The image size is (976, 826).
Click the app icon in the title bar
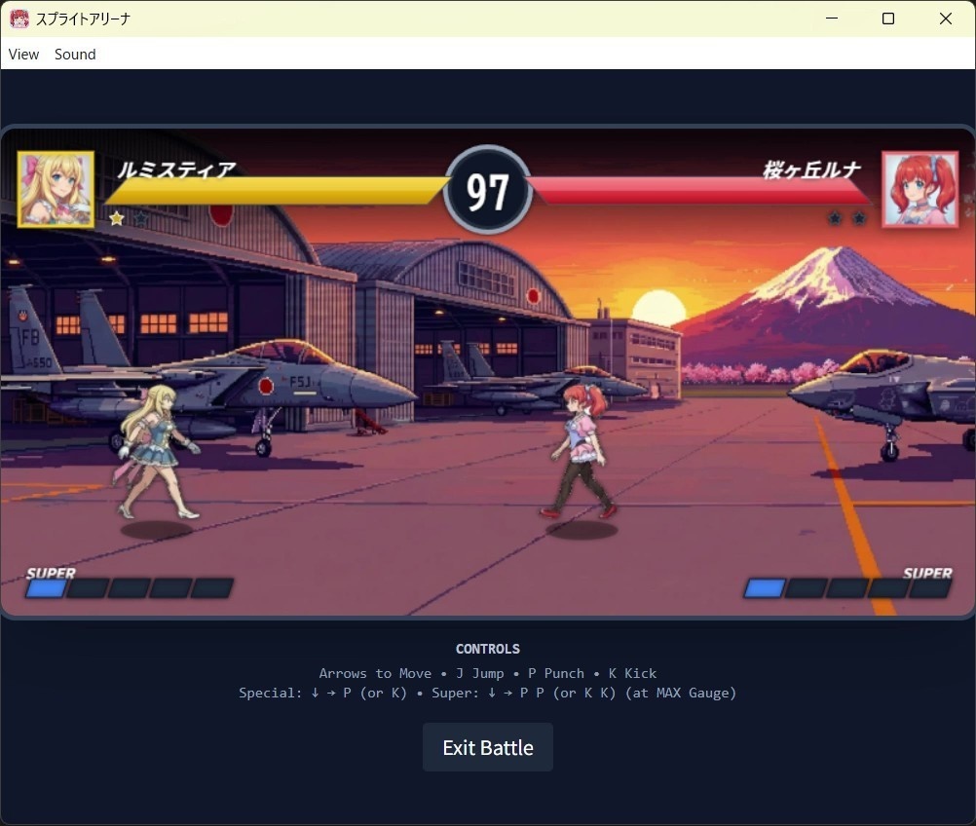(19, 18)
